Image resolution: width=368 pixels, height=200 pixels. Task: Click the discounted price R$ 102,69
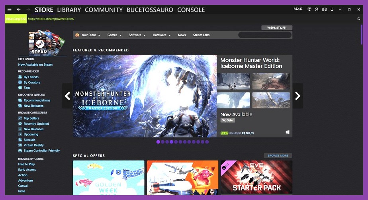tap(248, 133)
